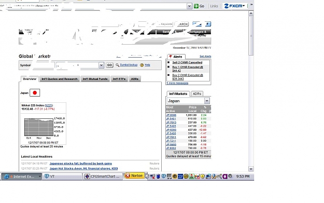Click Symbol lookup link
This screenshot has height=203, width=324.
click(129, 65)
